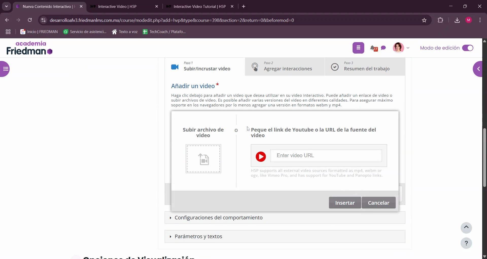487x259 pixels.
Task: Select Paso 3 Resumen del trabajo tab
Action: tap(365, 67)
